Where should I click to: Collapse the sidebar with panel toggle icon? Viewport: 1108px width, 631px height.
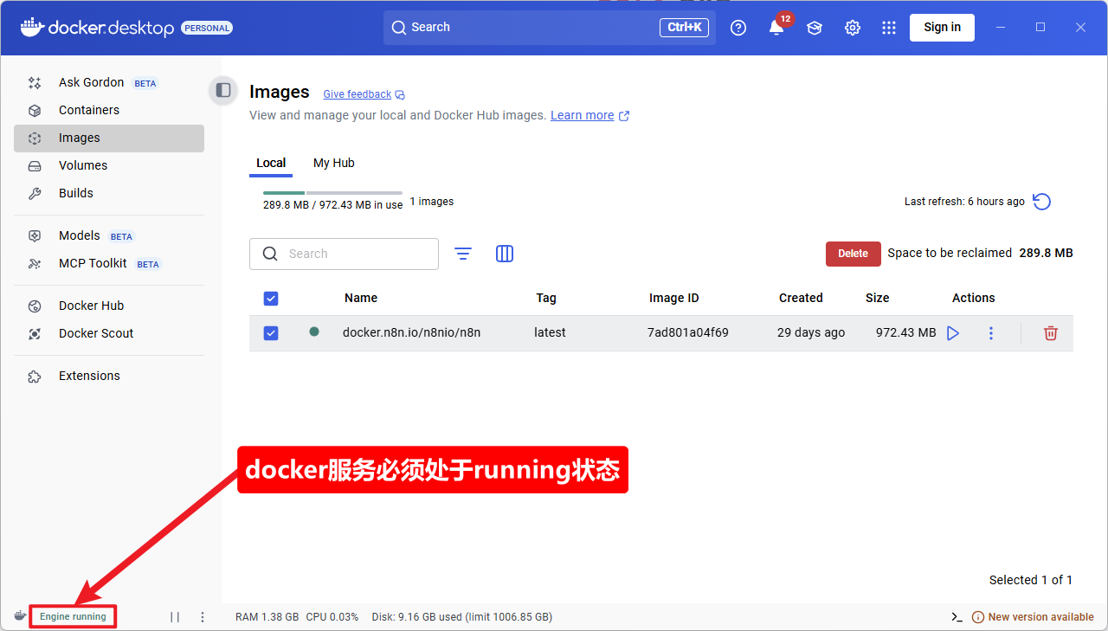coord(223,90)
